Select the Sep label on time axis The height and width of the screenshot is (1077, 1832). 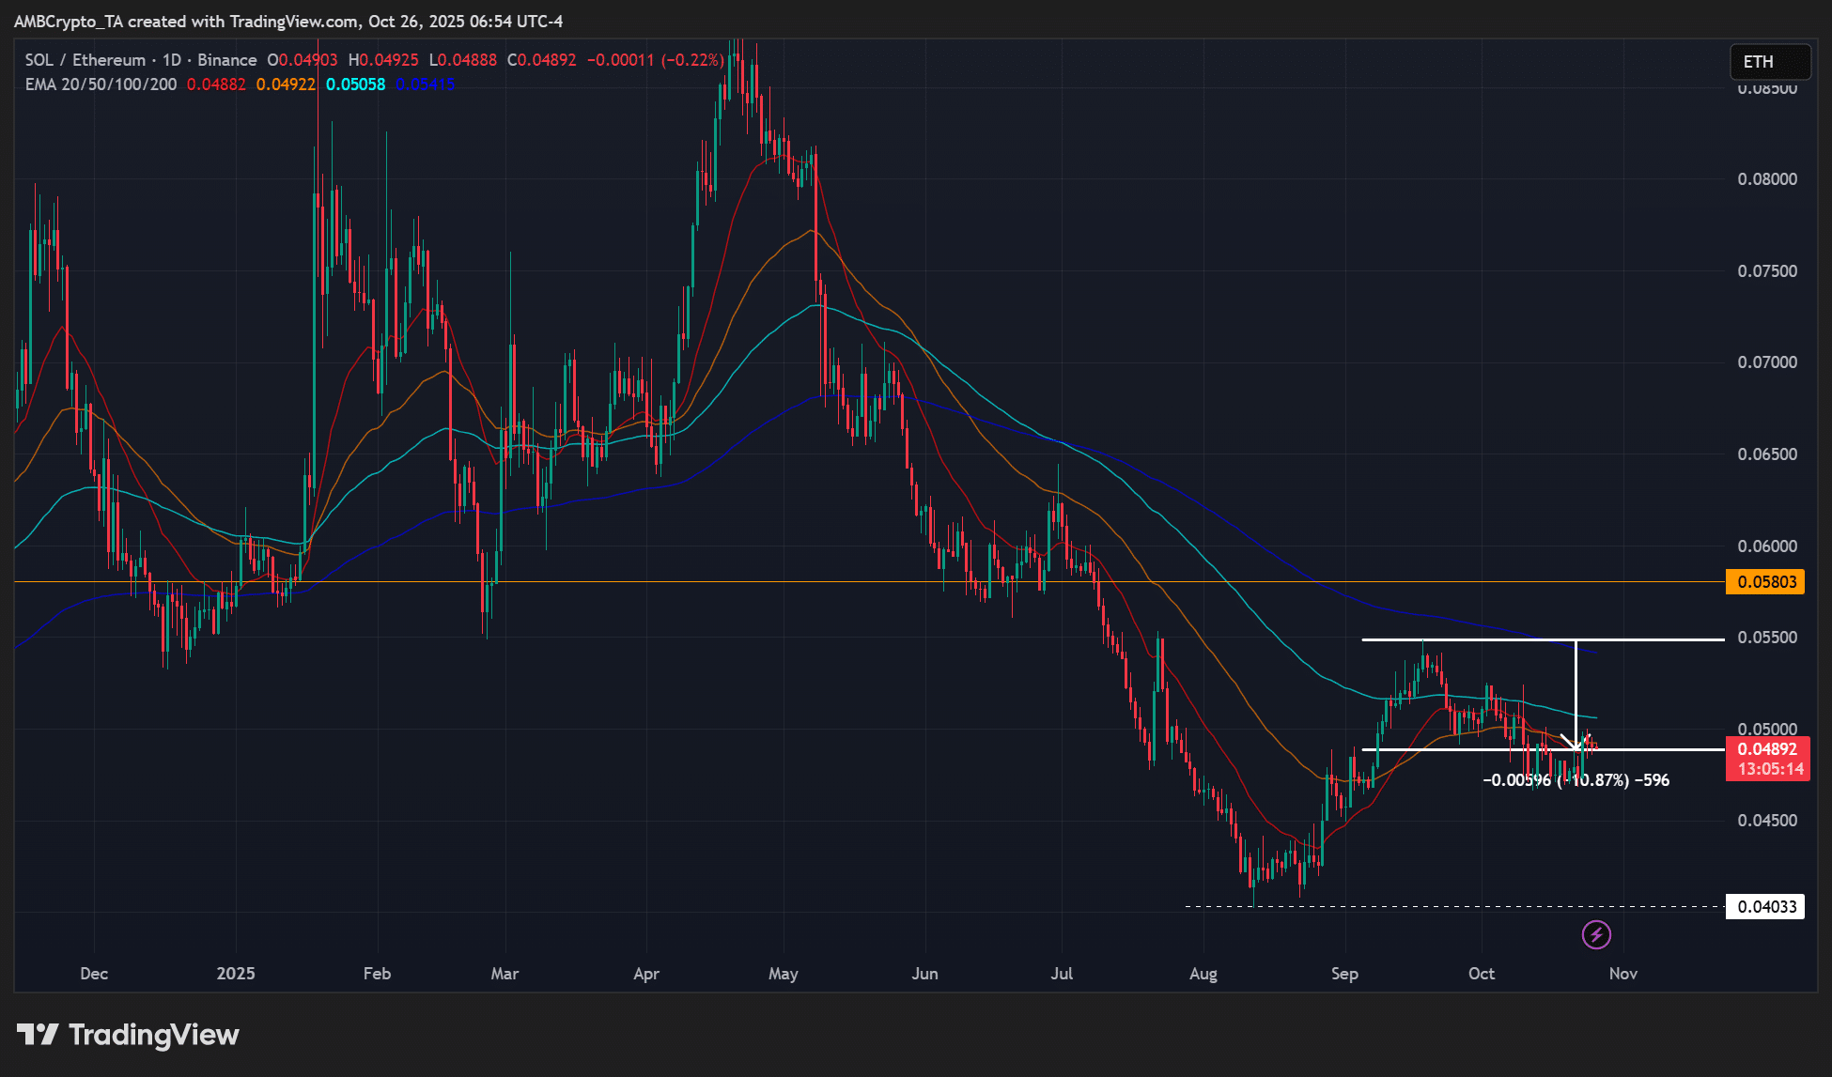[1344, 974]
